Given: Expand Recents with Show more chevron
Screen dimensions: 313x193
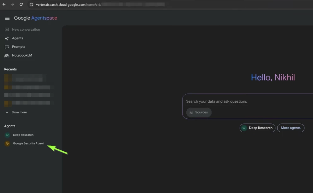Looking at the screenshot, I should click(7, 112).
